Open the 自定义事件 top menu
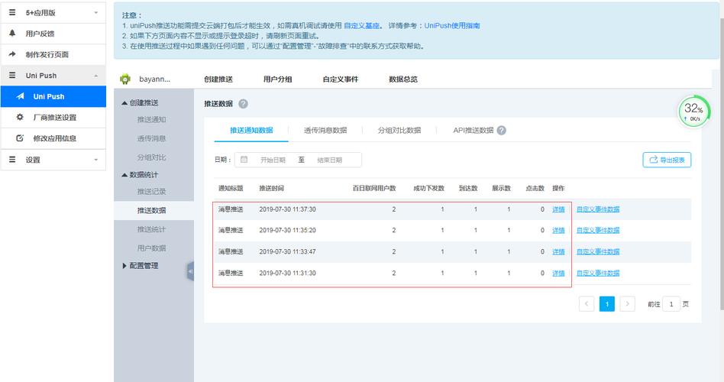The height and width of the screenshot is (382, 724). (341, 79)
